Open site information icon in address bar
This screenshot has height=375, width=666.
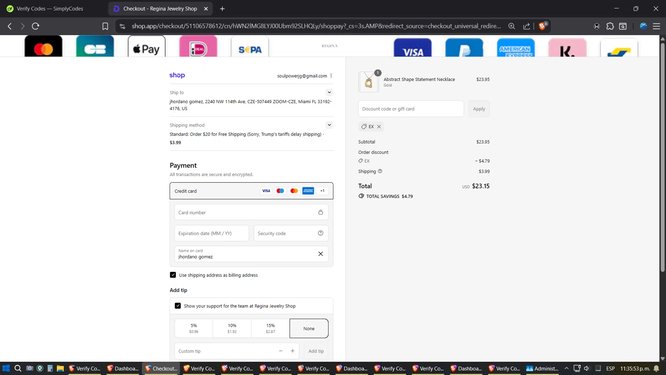coord(123,26)
